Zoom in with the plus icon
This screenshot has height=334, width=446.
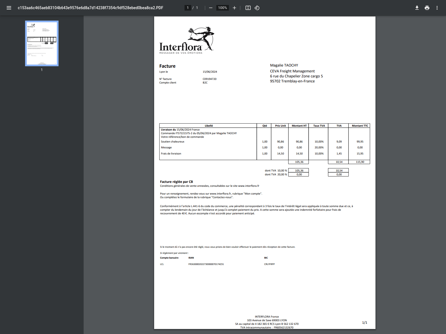coord(234,8)
